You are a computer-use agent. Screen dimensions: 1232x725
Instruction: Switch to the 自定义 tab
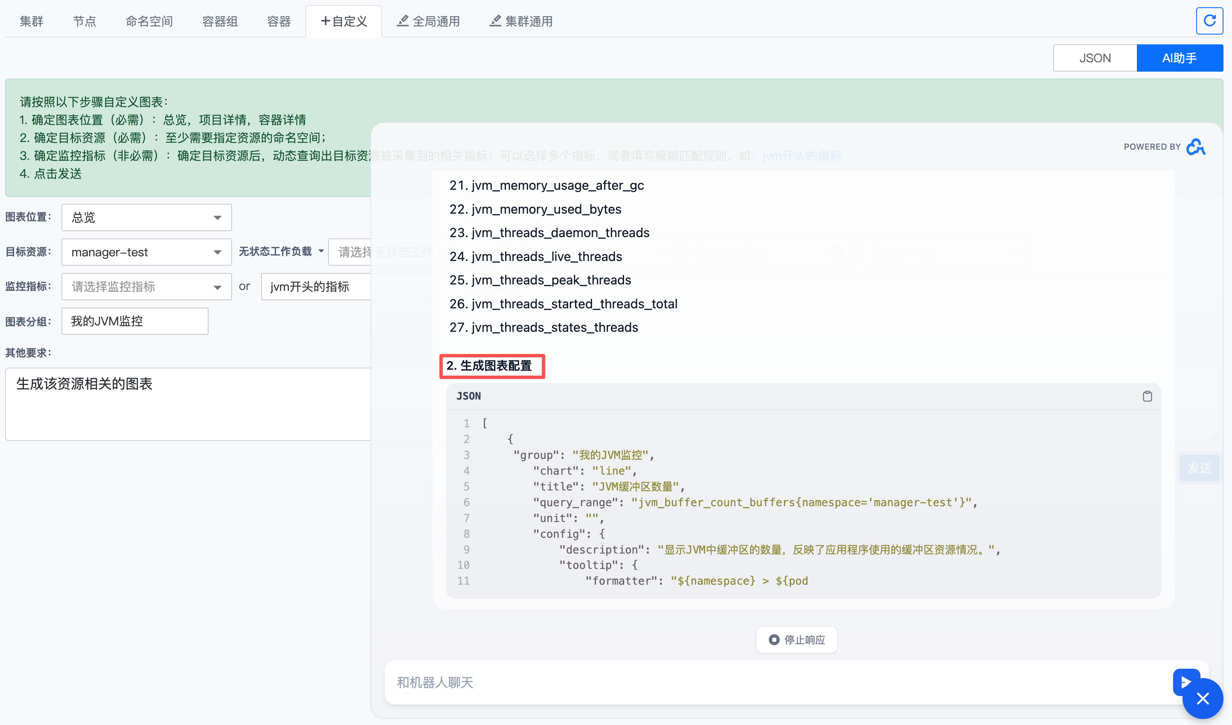click(x=344, y=21)
